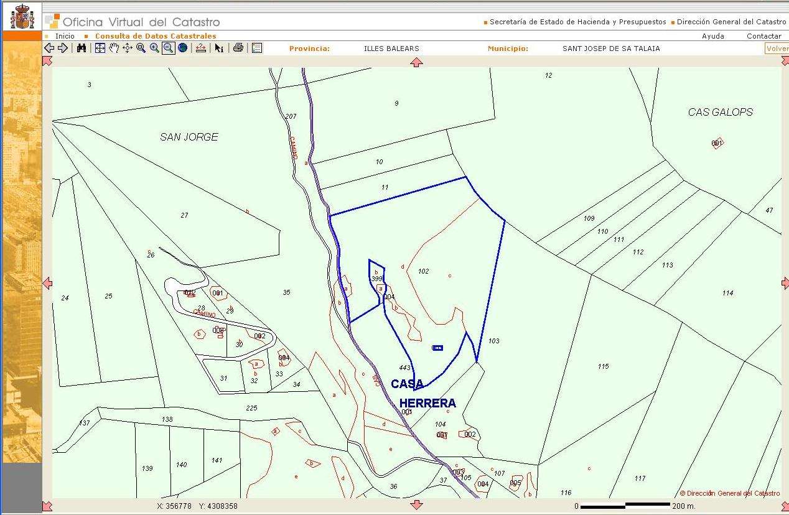This screenshot has width=789, height=515.
Task: Click the Contactar link
Action: (x=763, y=36)
